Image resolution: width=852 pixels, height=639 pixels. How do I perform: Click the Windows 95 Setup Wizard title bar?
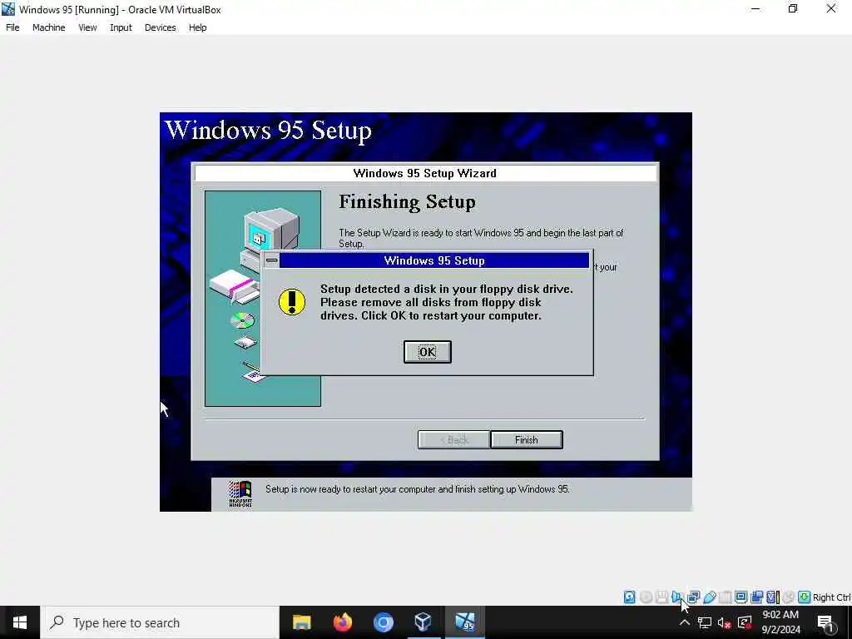click(425, 173)
